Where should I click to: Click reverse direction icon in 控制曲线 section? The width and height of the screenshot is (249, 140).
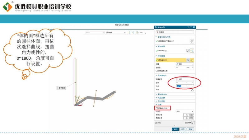pos(188,60)
